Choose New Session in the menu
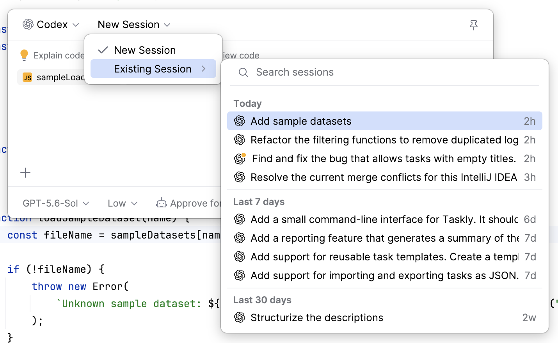 point(153,50)
